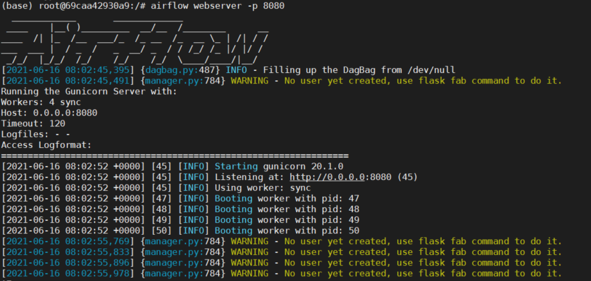Select timestamp '2021-06-16 08:02:55,896'
The height and width of the screenshot is (281, 591).
[x=68, y=262]
